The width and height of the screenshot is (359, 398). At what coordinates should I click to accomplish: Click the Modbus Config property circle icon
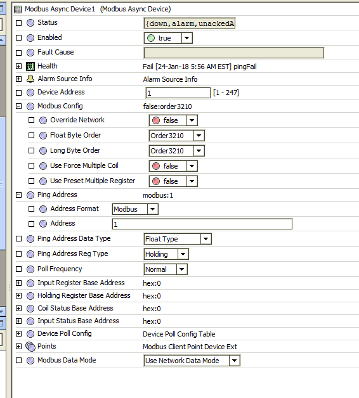(30, 106)
